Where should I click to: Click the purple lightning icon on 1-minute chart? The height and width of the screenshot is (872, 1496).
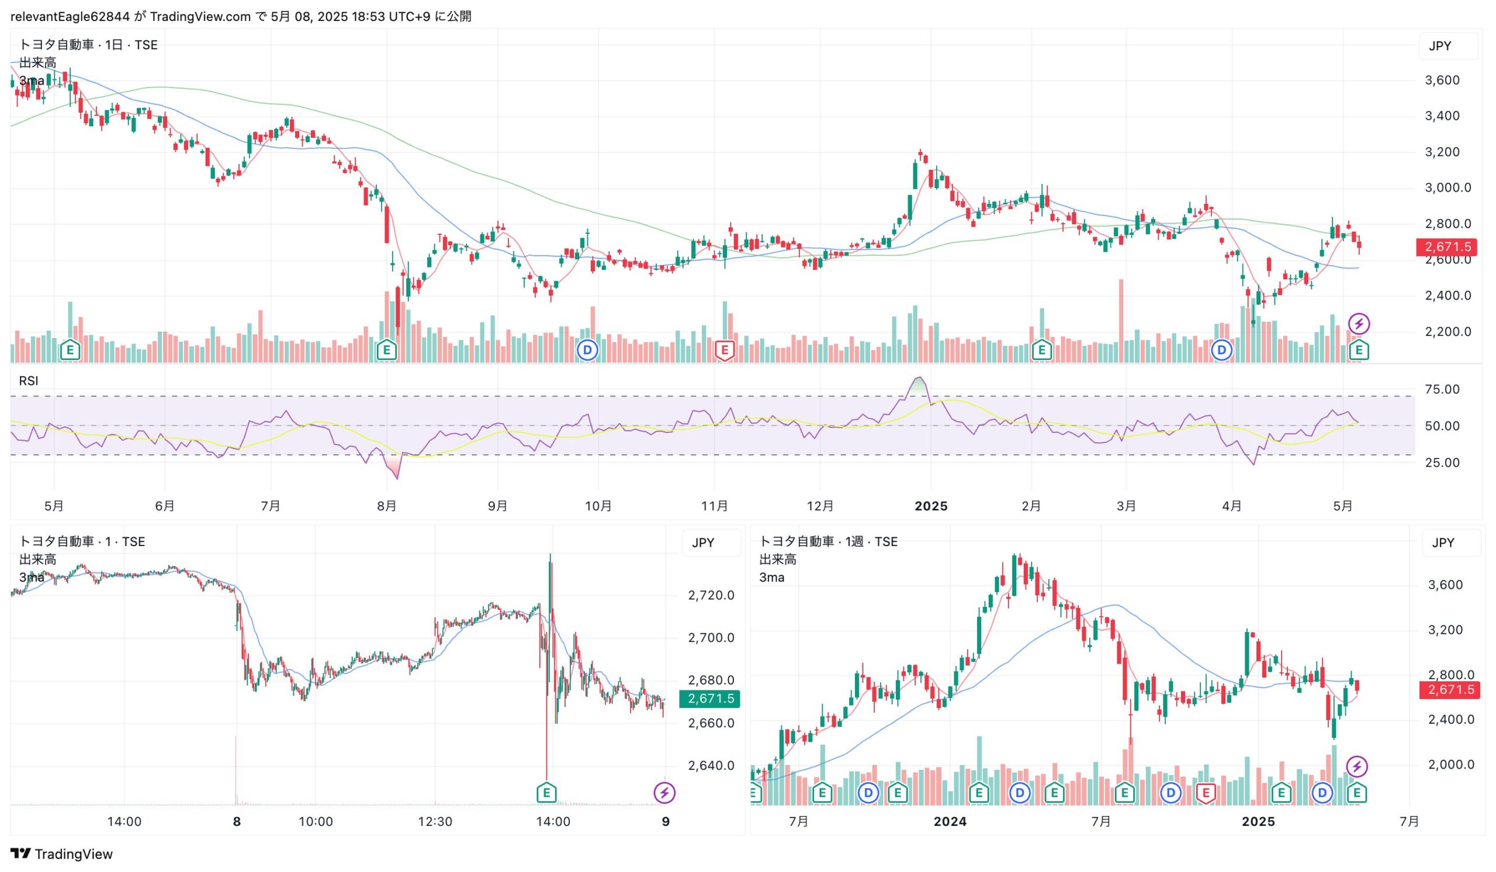pos(664,793)
